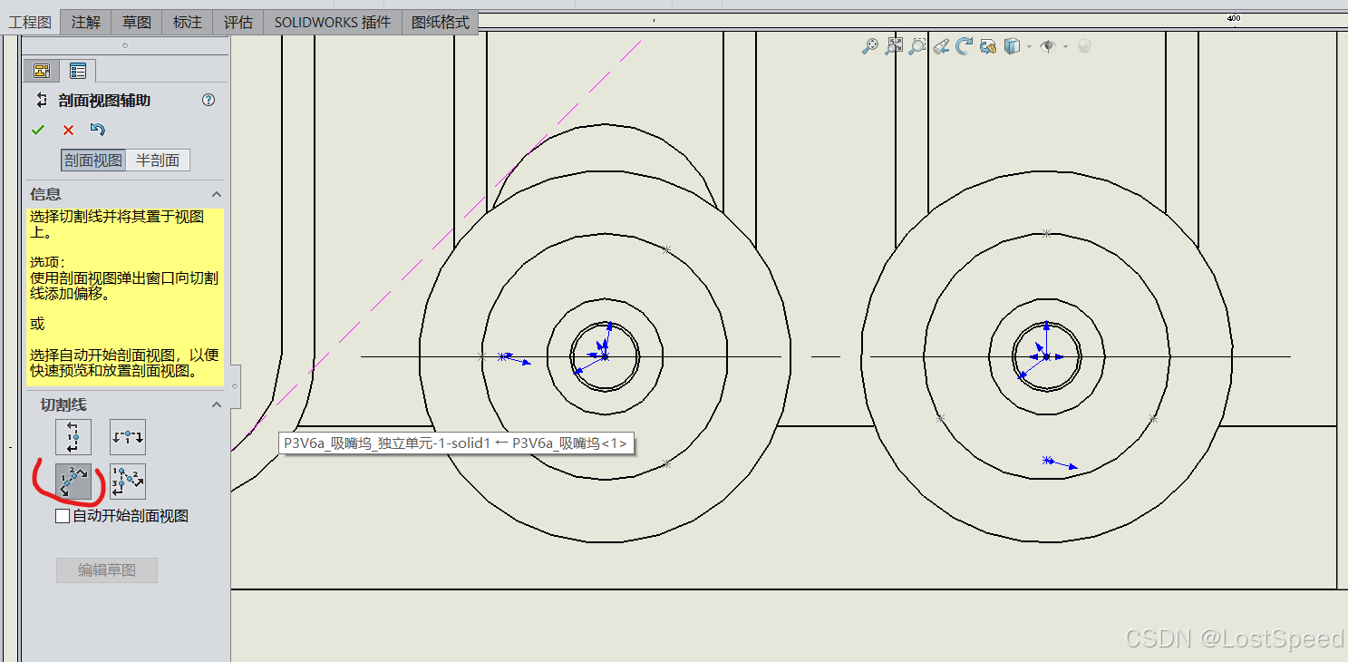Switch to the PropertyManager tab icon
Screen dimensions: 1348x662
[x=78, y=71]
